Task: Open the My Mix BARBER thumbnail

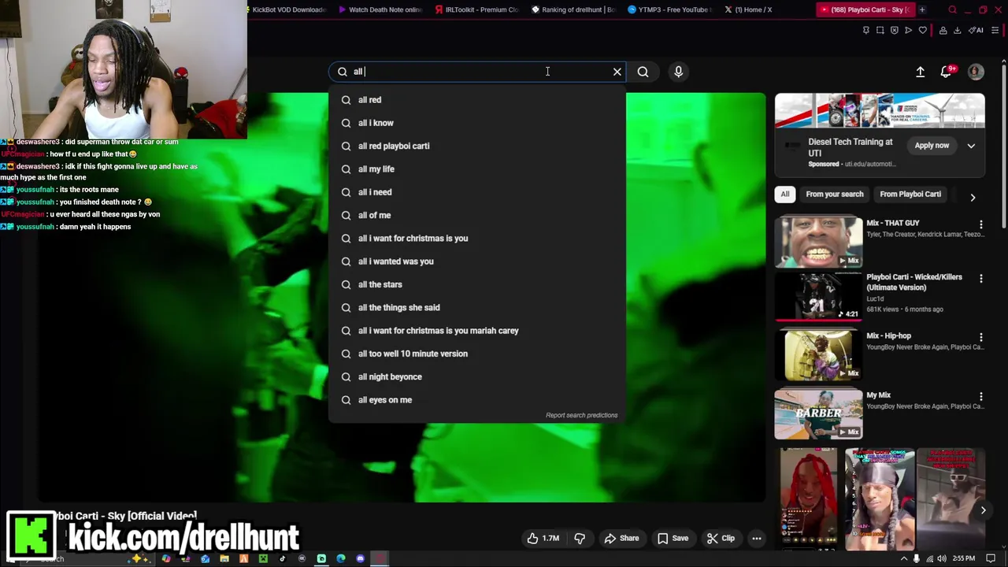Action: (818, 414)
